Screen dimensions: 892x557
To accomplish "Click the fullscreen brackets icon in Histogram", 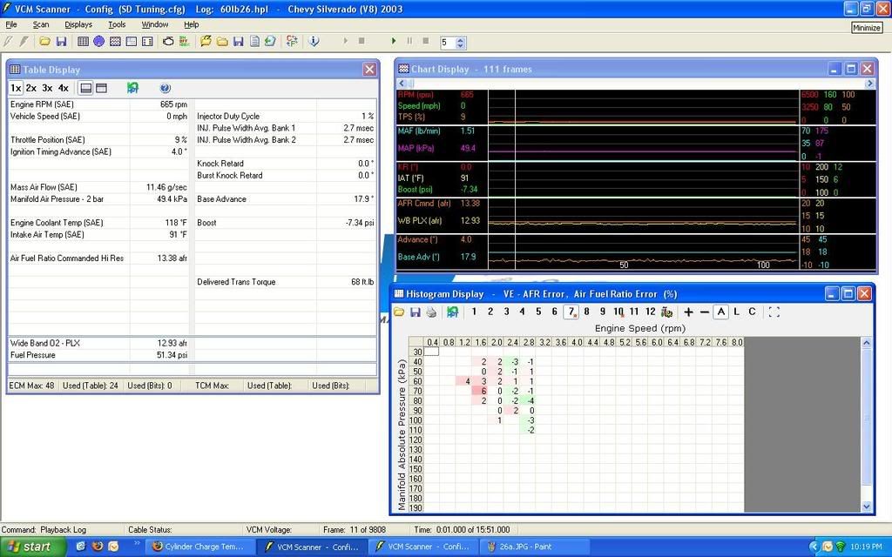I will point(774,312).
